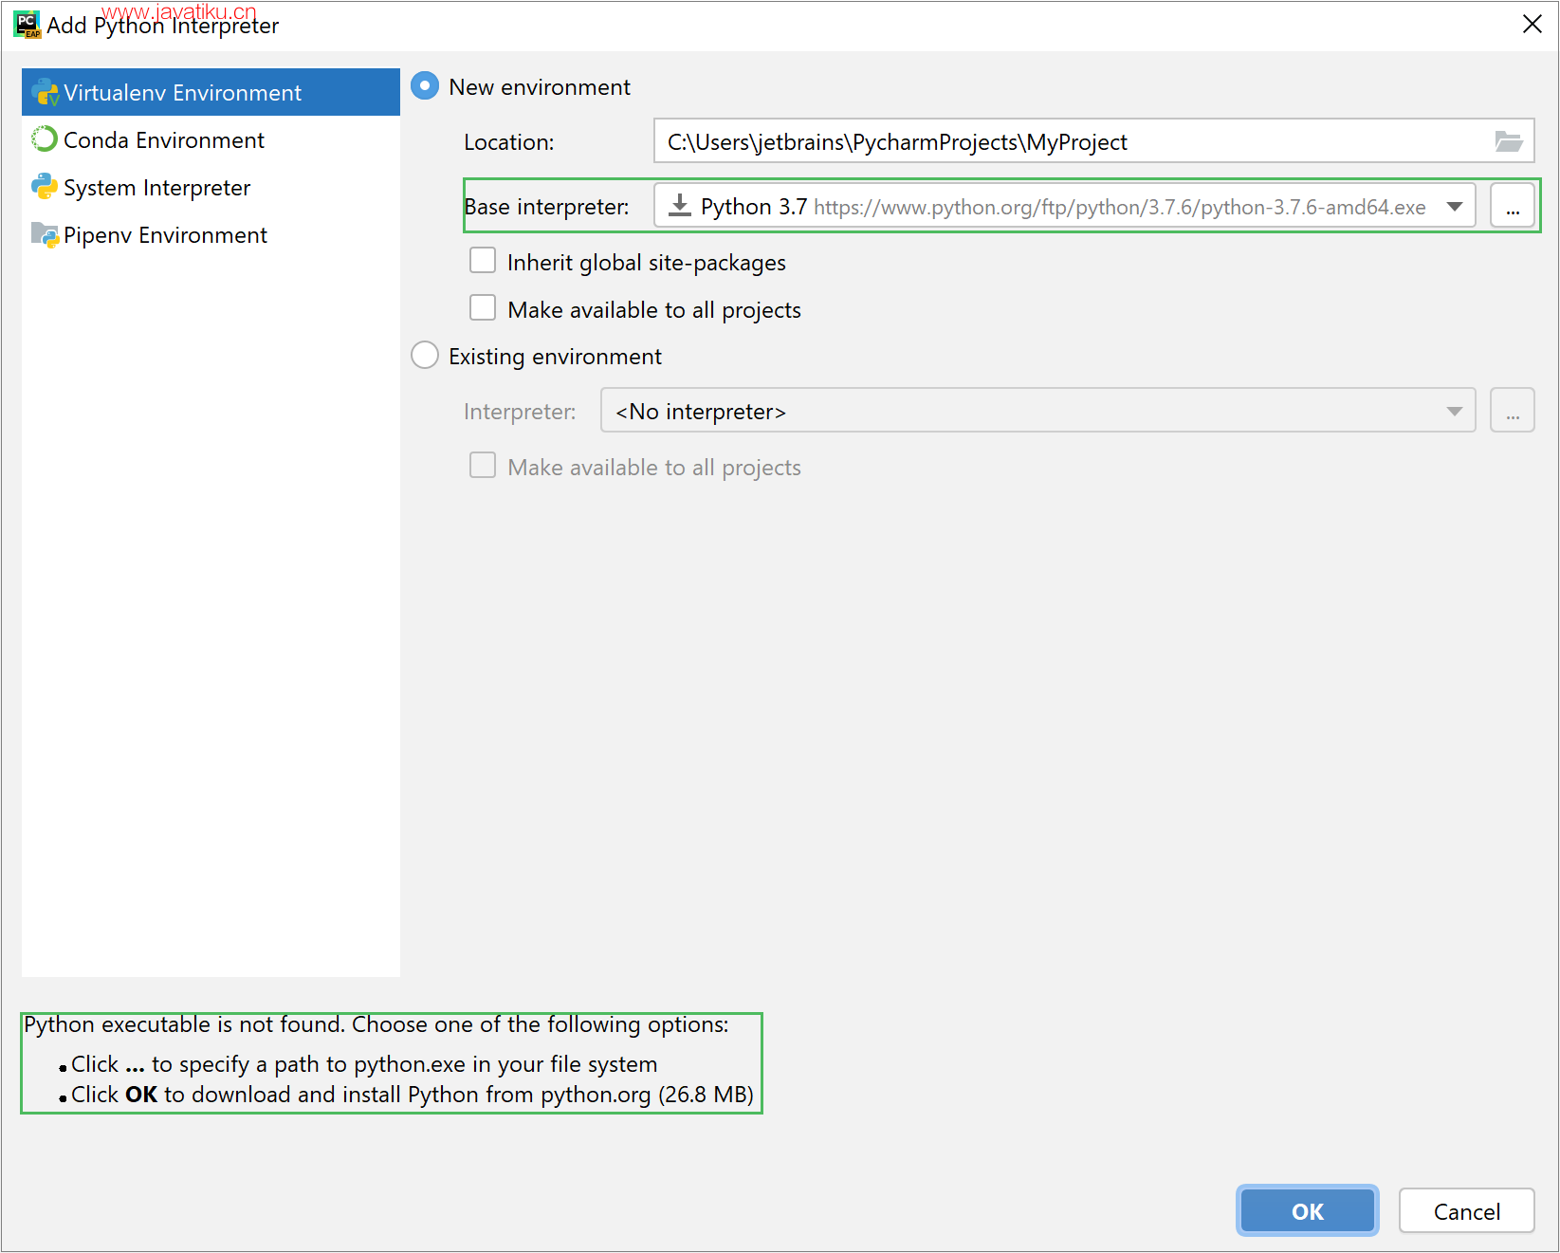Click the Base interpreter Python 3.7 combo box
The width and height of the screenshot is (1560, 1253).
[x=1065, y=206]
